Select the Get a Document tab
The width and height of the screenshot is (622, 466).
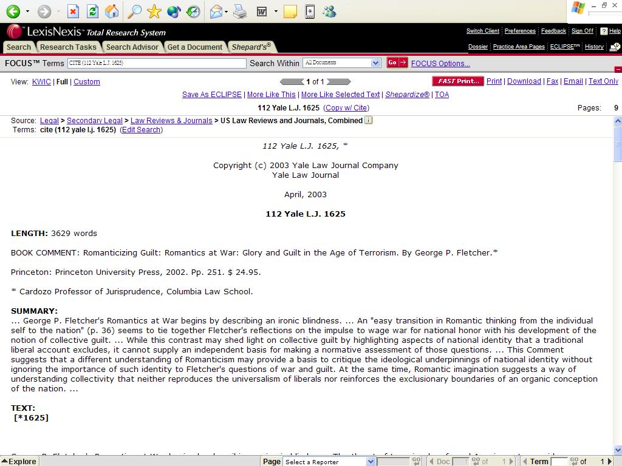[x=195, y=47]
